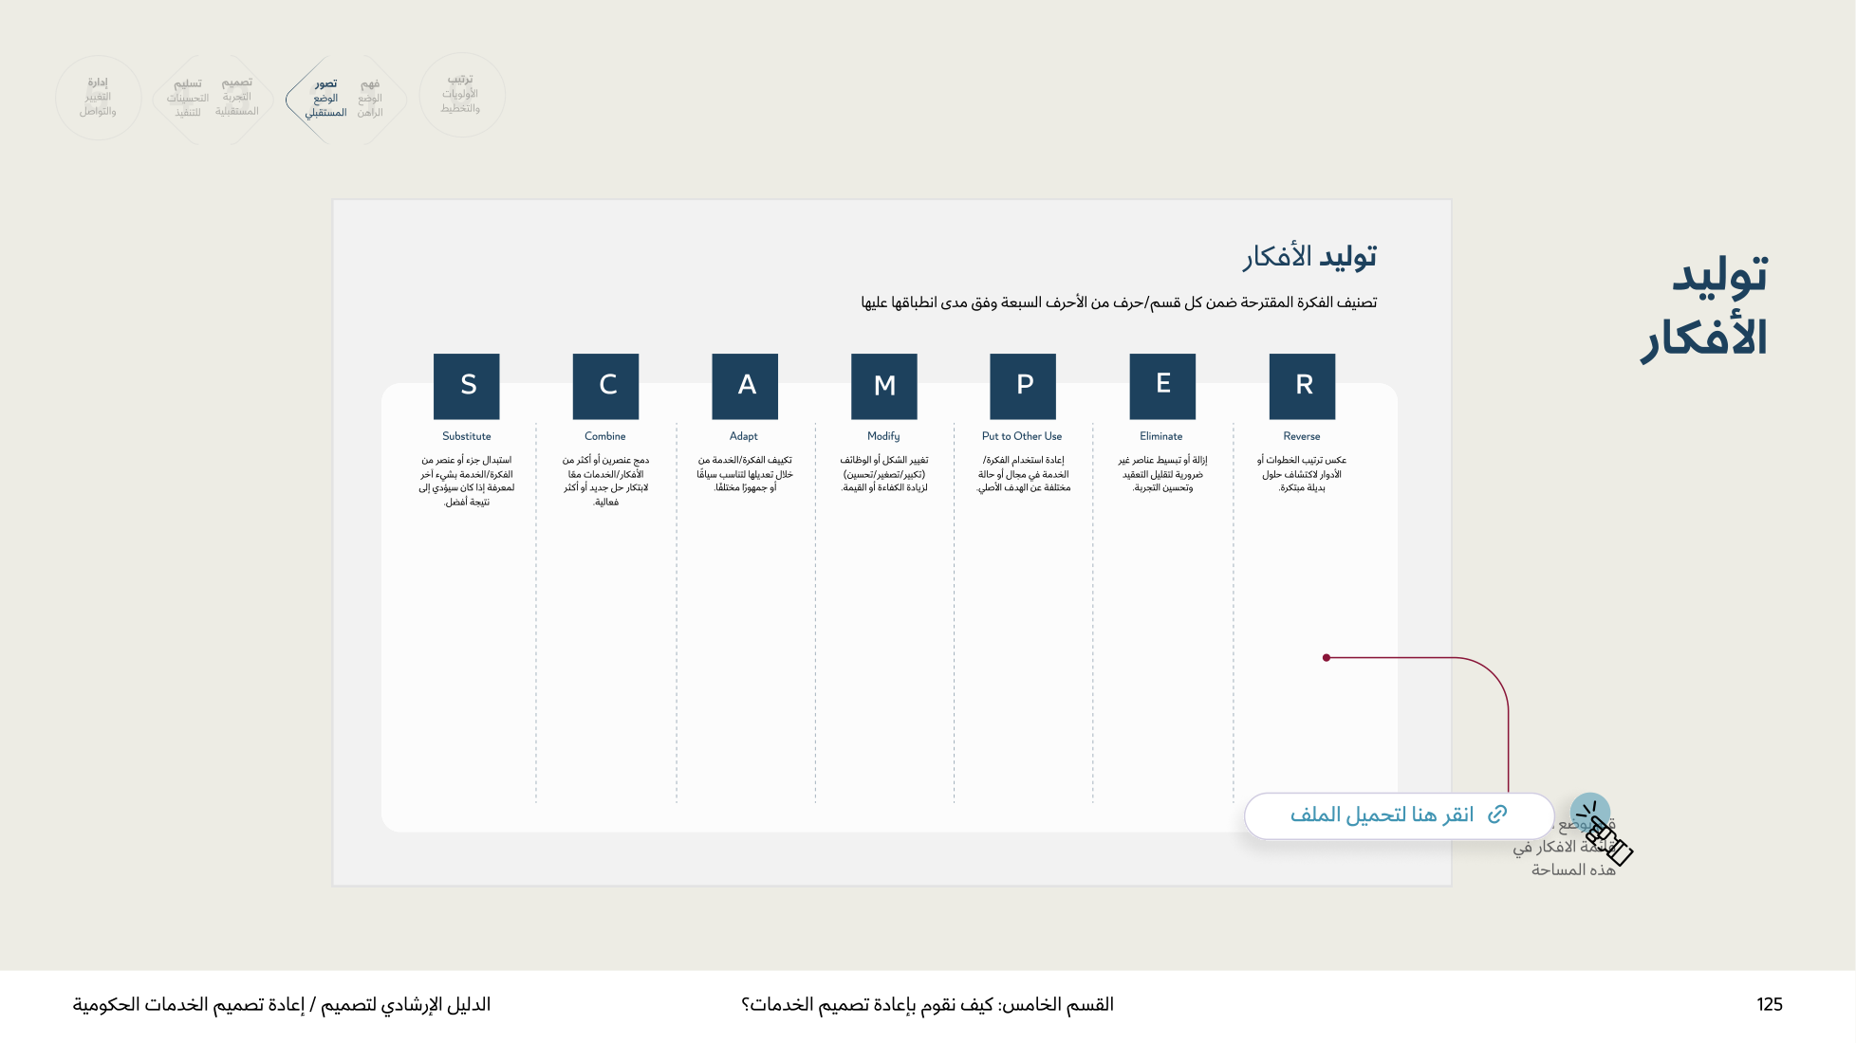
Task: Go to stage 'ترتيب الأولويات والتخطيط'
Action: point(461,95)
